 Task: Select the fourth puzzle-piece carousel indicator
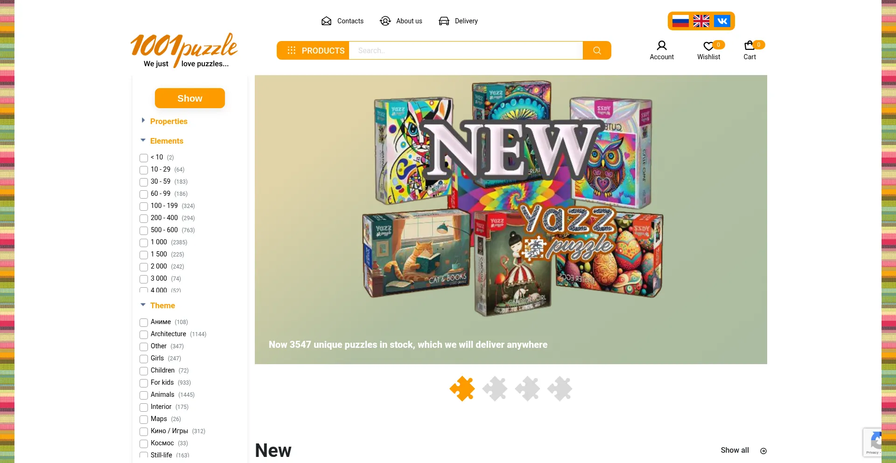560,388
